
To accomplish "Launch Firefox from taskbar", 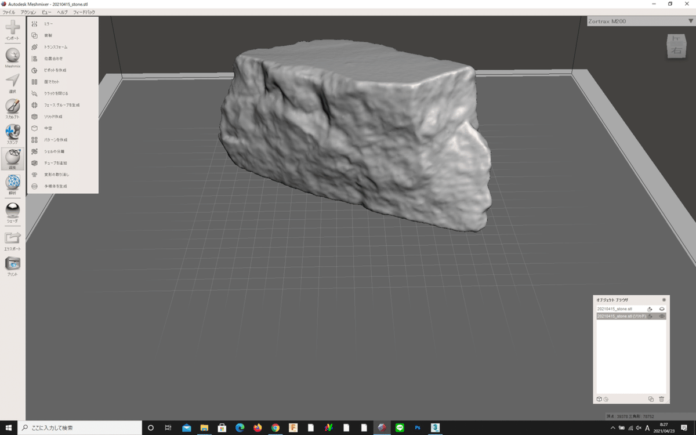I will point(258,427).
